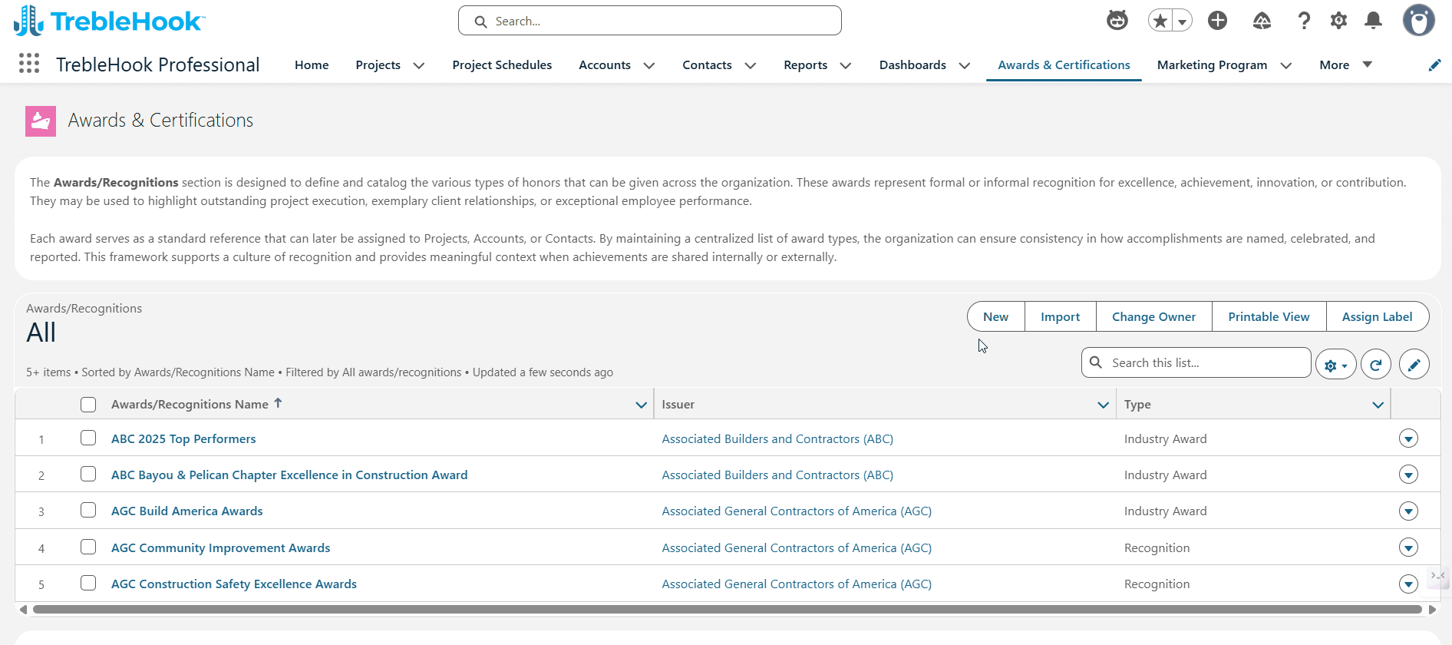The image size is (1452, 645).
Task: Expand the Reports nav dropdown chevron
Action: pos(846,66)
